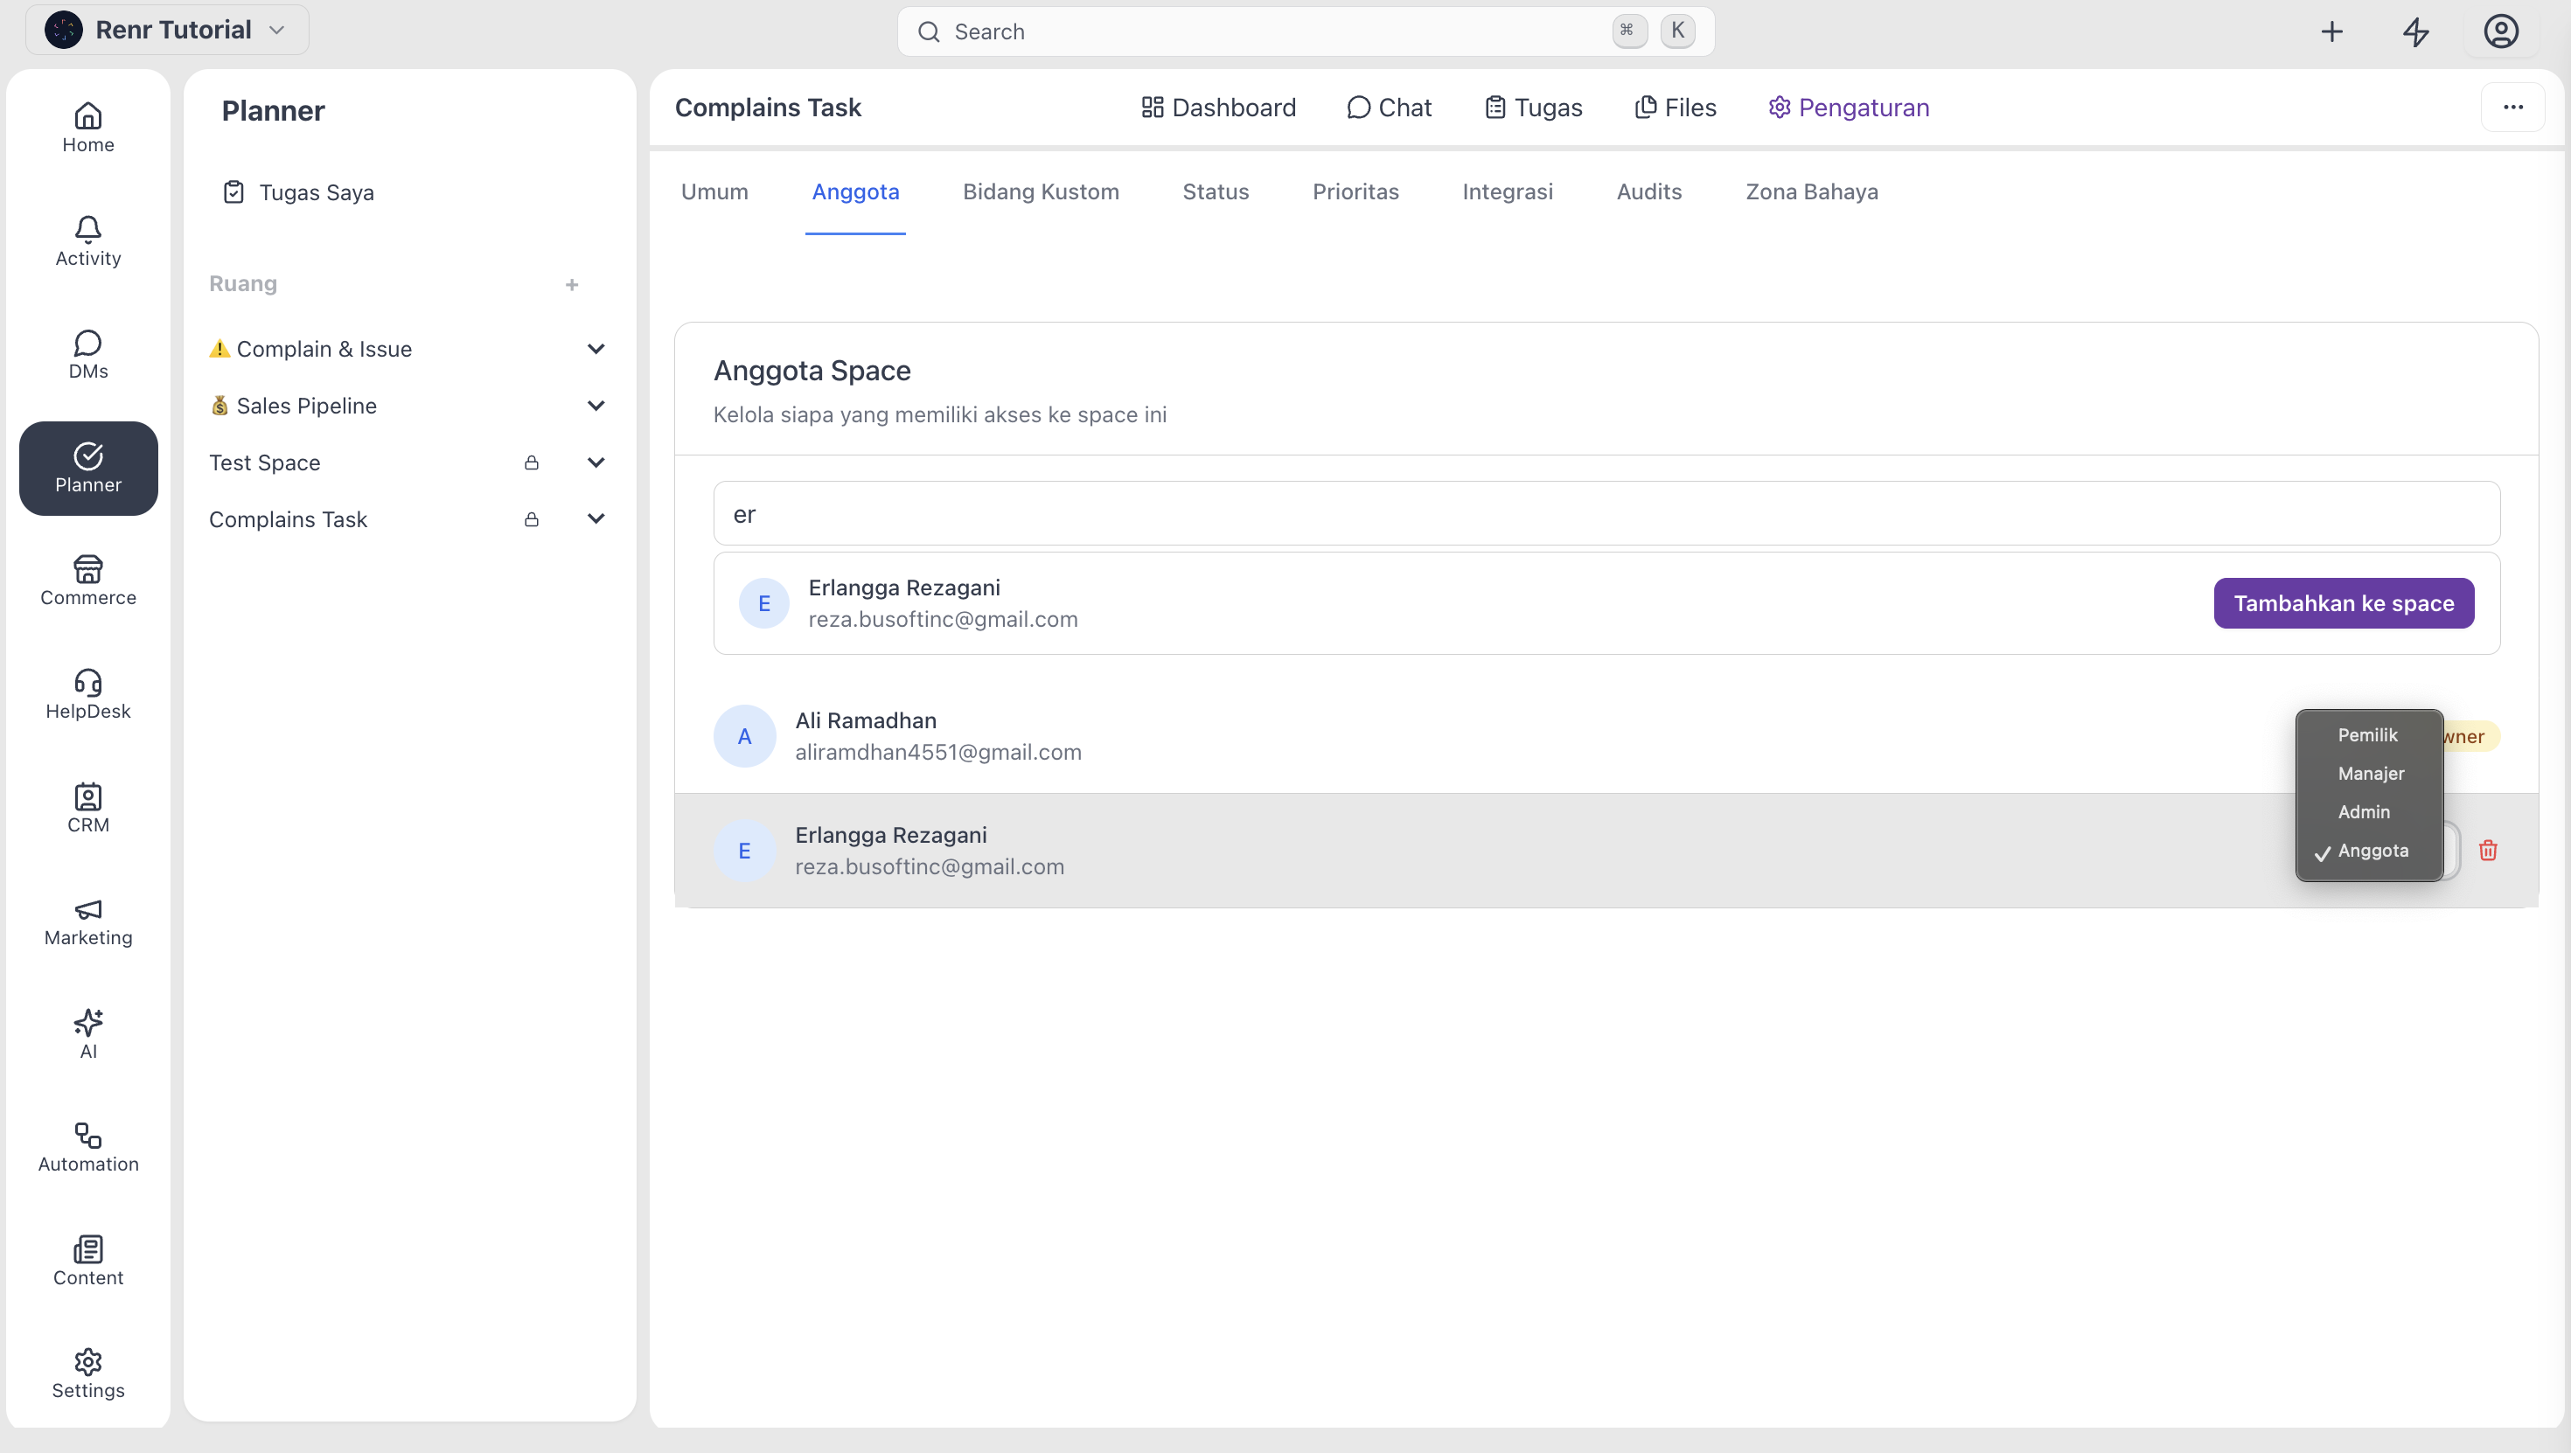
Task: Expand the Complain & Issue space
Action: click(x=596, y=350)
